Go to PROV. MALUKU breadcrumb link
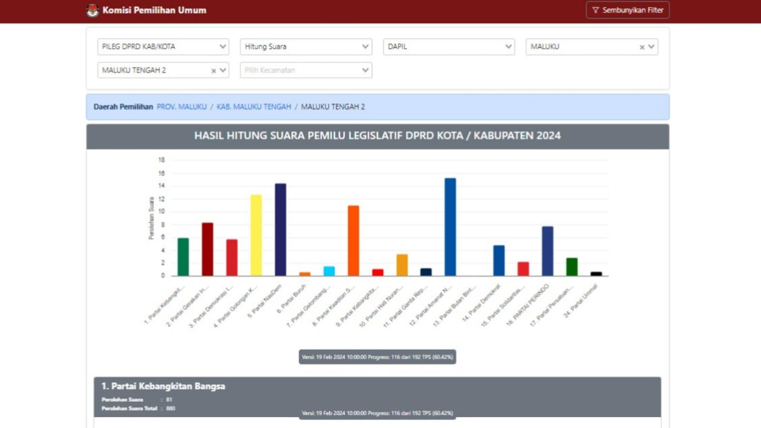The image size is (761, 428). [181, 107]
